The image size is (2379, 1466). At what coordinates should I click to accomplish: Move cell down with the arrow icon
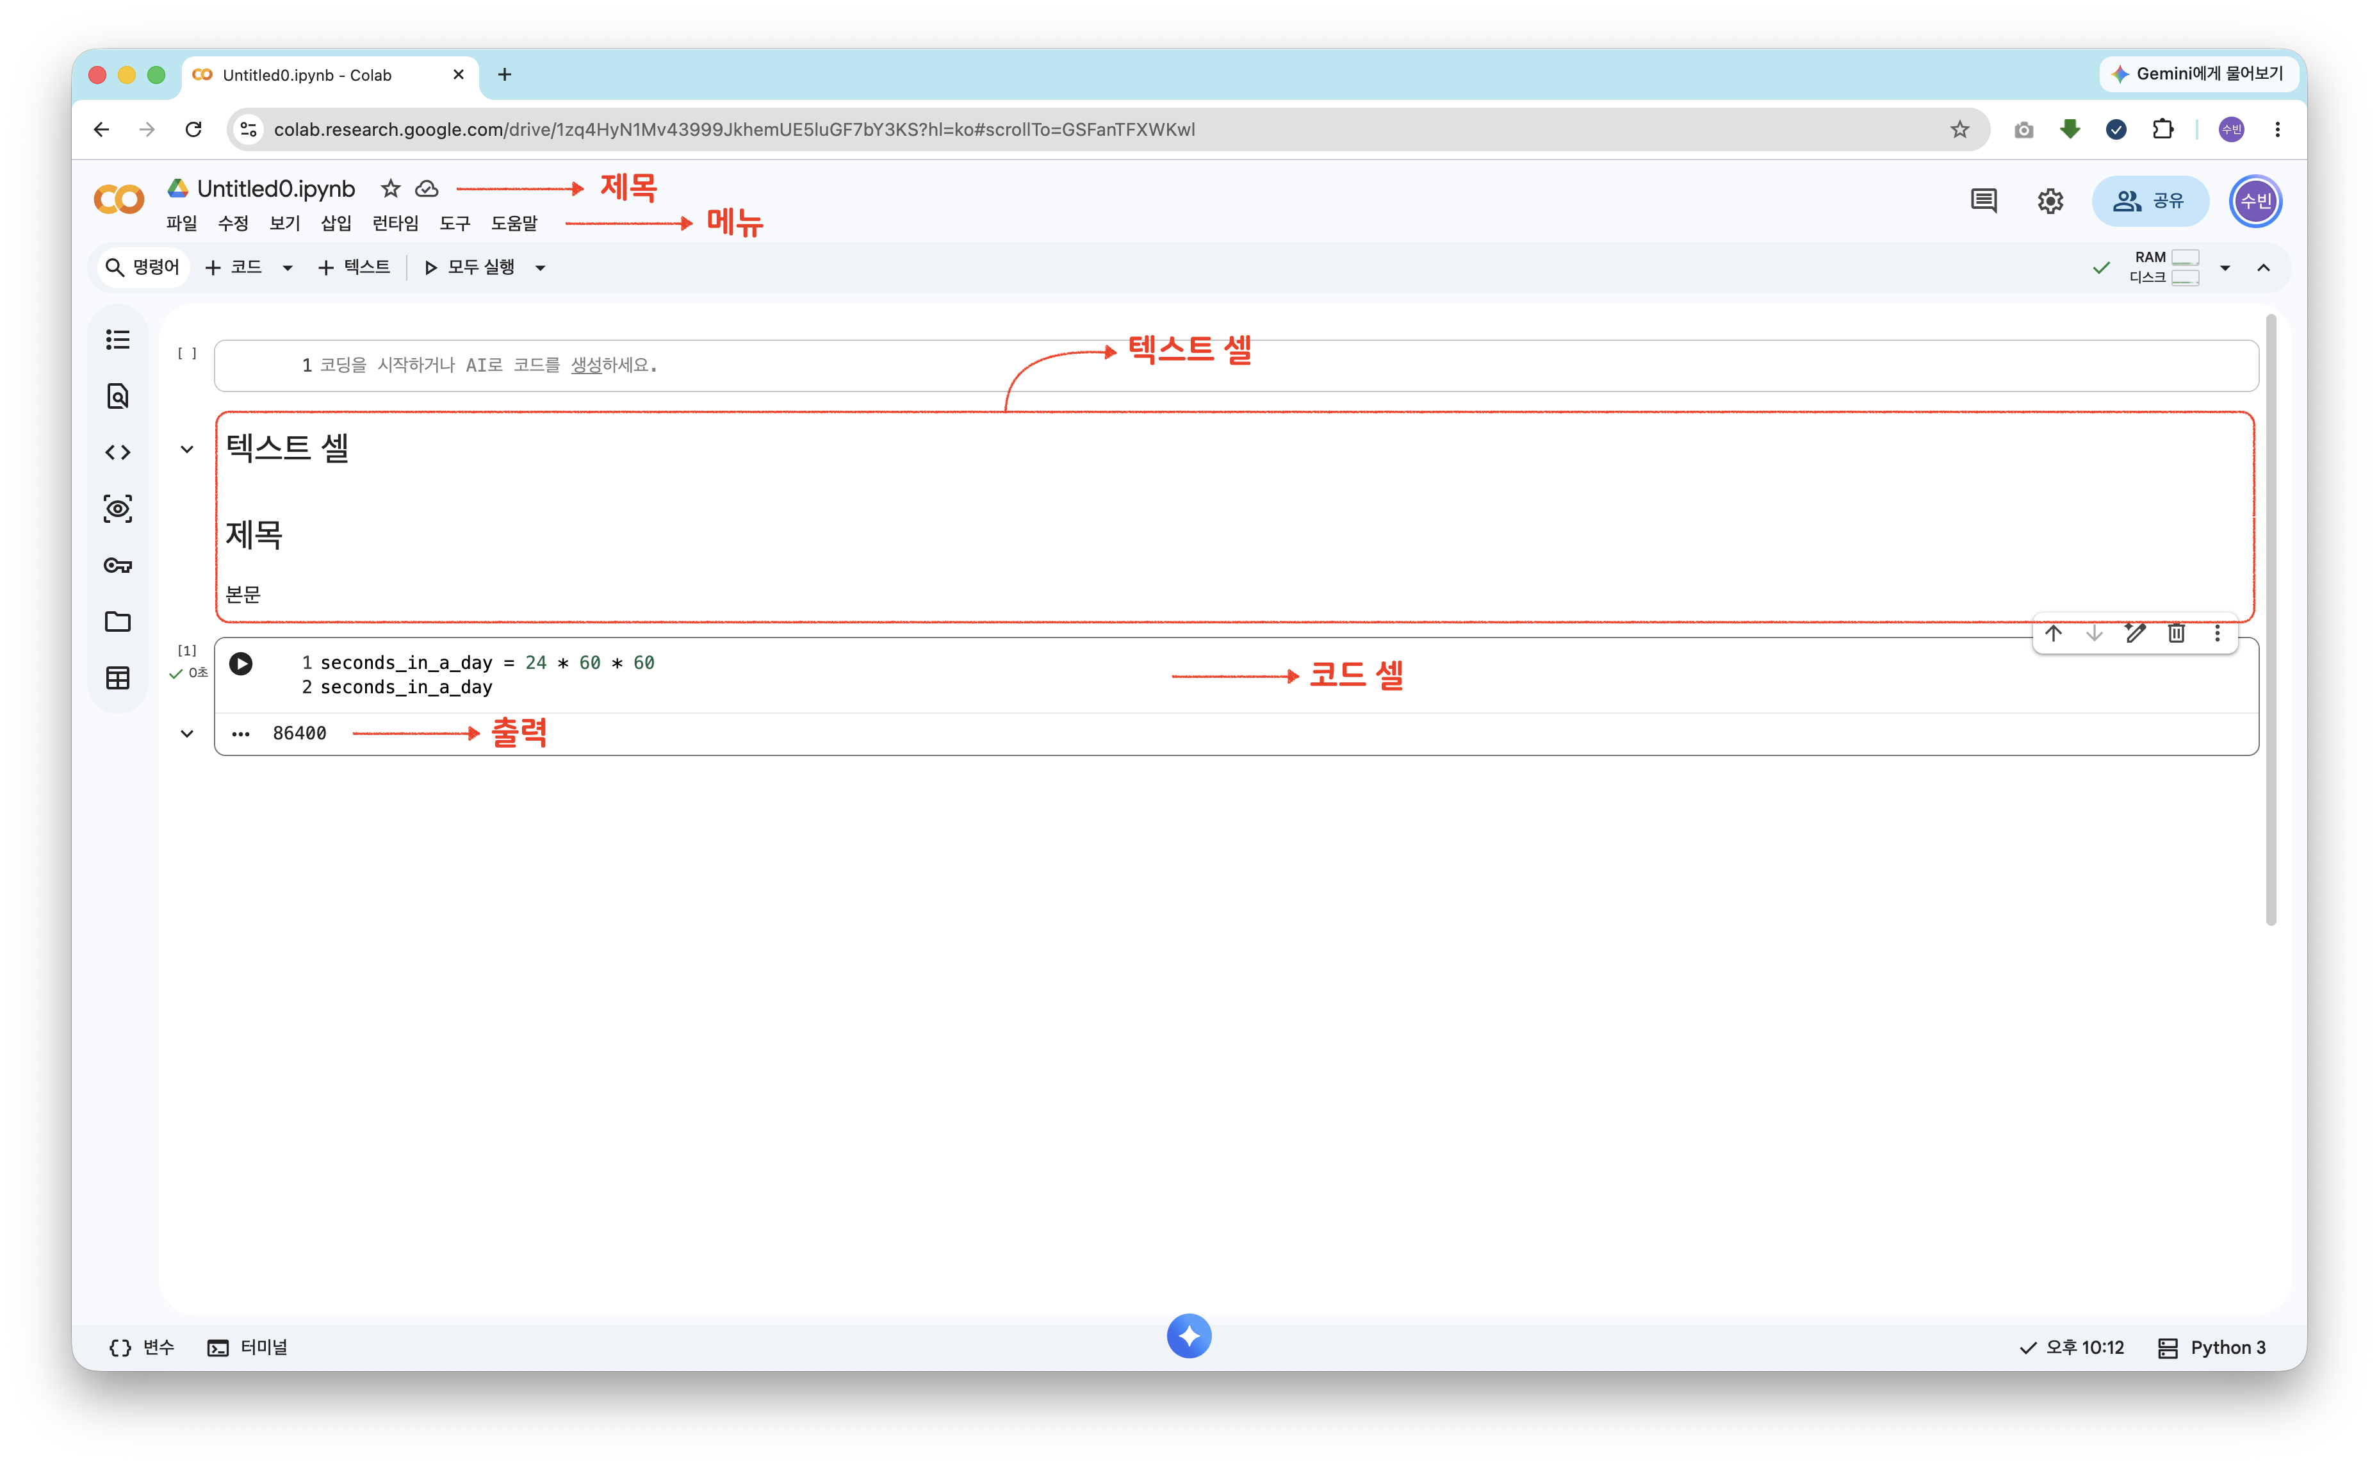tap(2094, 633)
